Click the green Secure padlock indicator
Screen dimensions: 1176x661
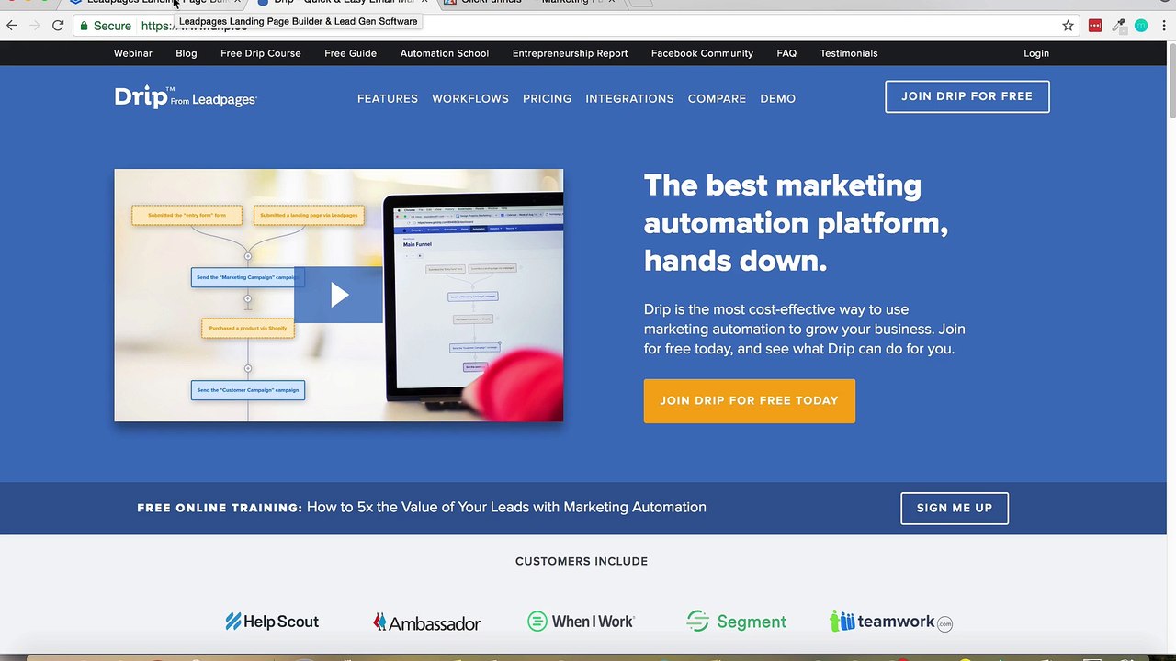[106, 26]
